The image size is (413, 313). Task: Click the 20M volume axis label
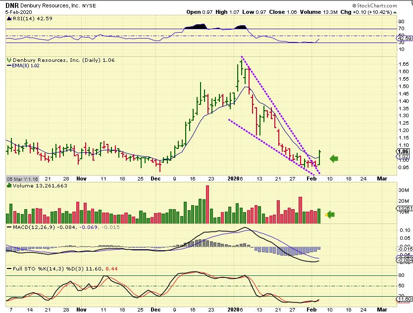[404, 201]
